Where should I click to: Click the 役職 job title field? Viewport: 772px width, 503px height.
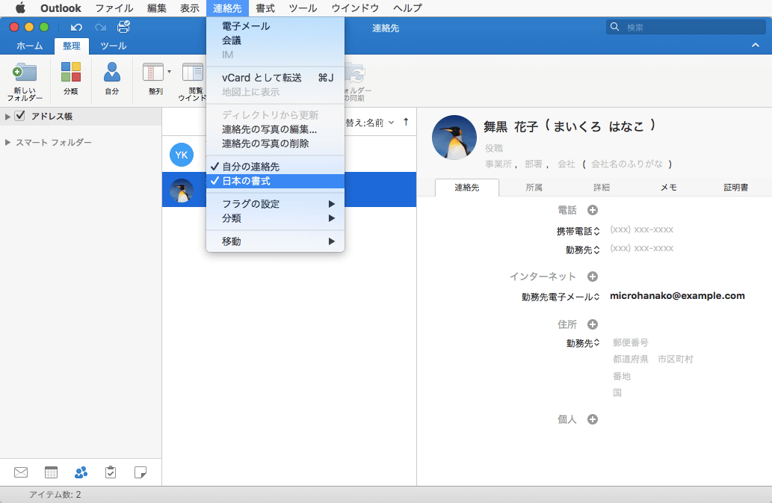tap(494, 148)
